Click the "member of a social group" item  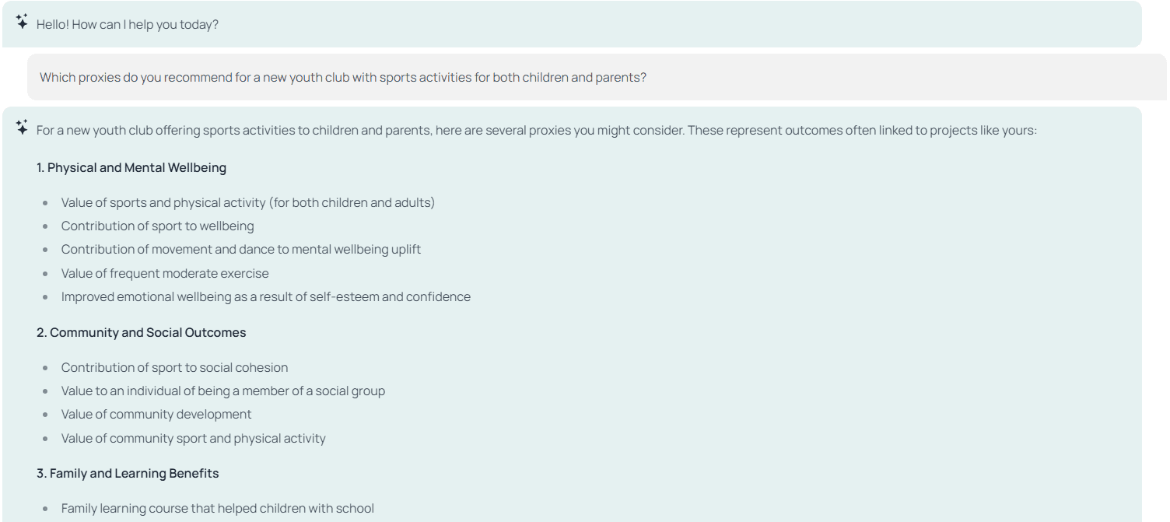coord(223,391)
